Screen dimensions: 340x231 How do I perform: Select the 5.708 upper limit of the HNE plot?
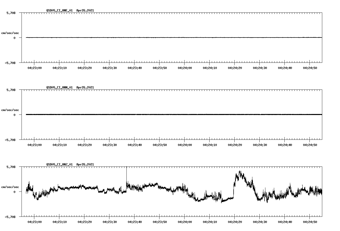[x=11, y=12]
